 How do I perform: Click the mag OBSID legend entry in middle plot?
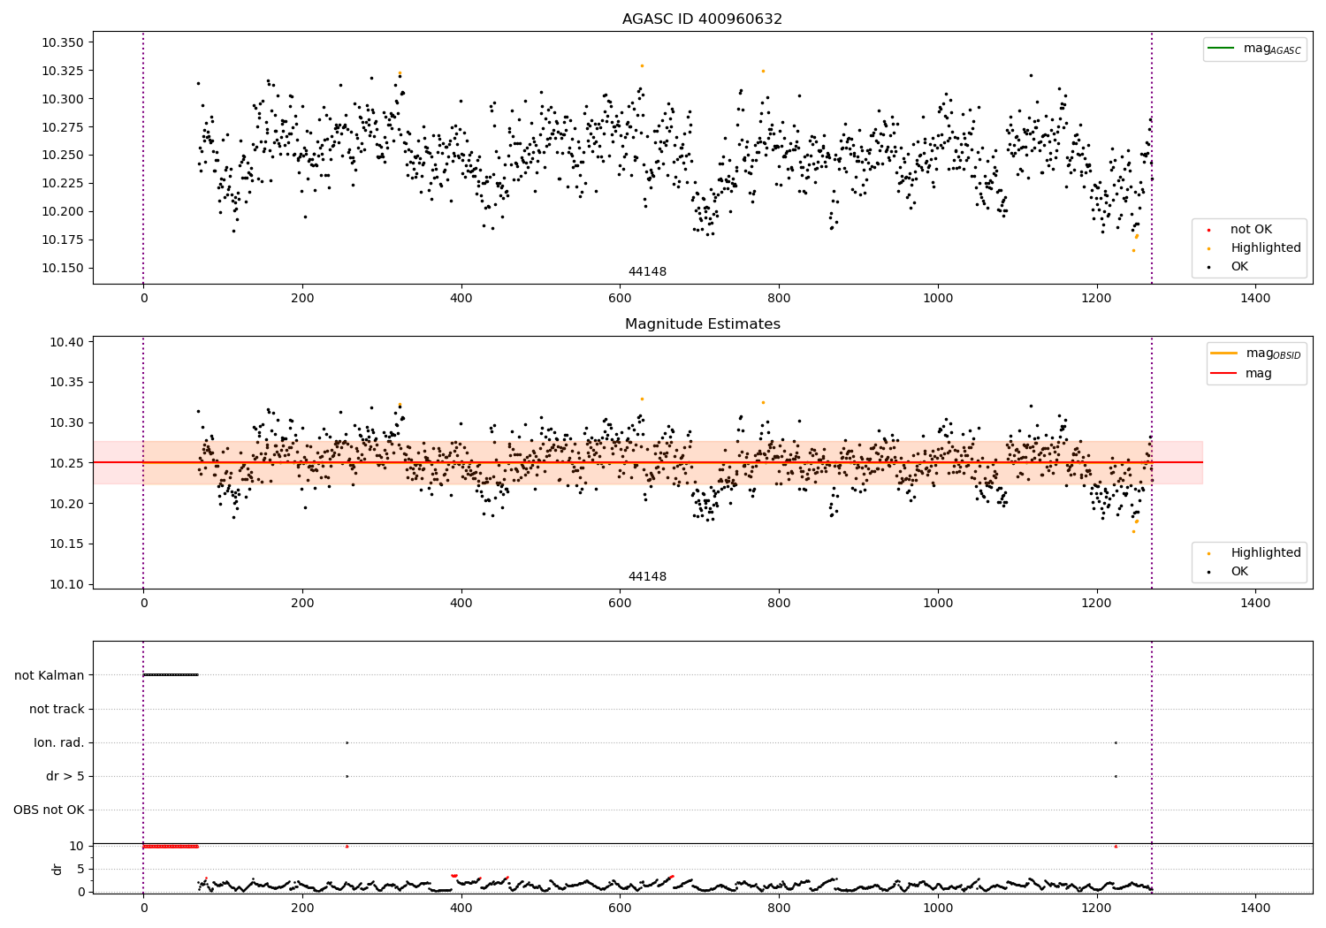tap(1256, 354)
